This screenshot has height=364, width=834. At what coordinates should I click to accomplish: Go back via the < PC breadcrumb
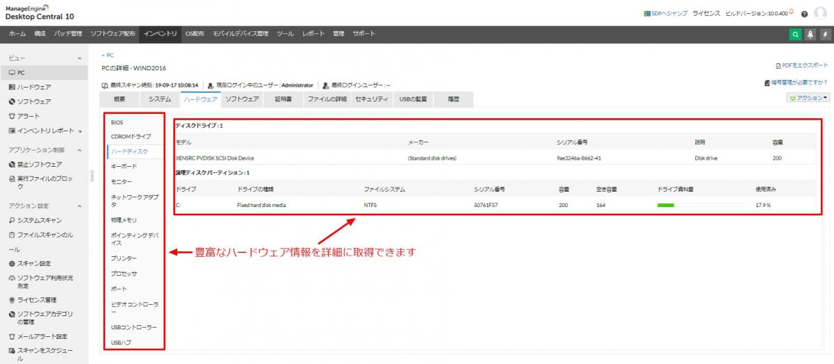click(108, 55)
